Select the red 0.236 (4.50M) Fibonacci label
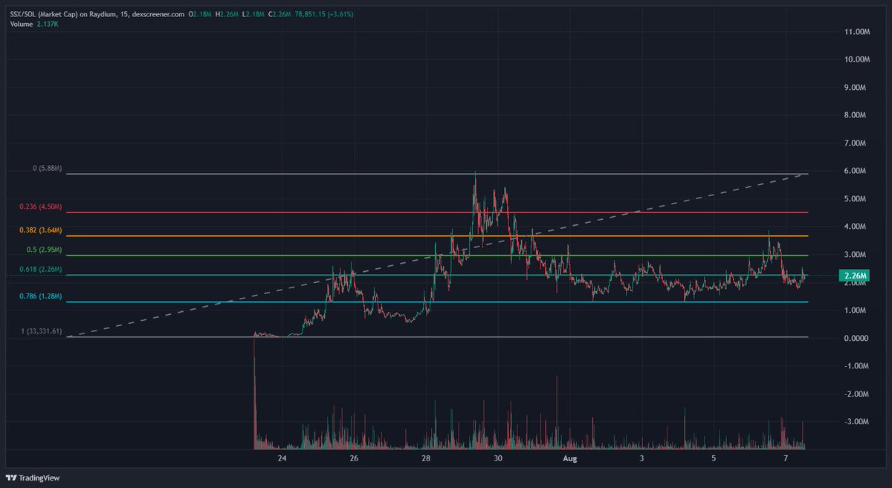Viewport: 892px width, 488px height. (41, 206)
